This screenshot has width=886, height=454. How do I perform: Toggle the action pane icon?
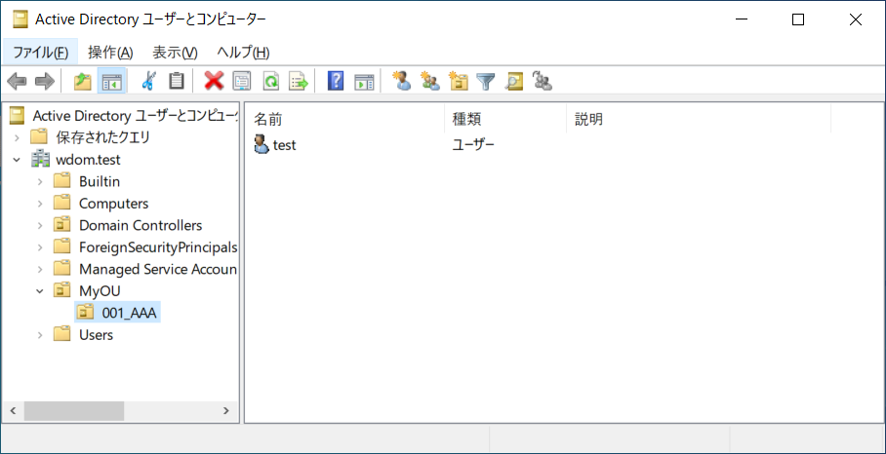[x=364, y=81]
